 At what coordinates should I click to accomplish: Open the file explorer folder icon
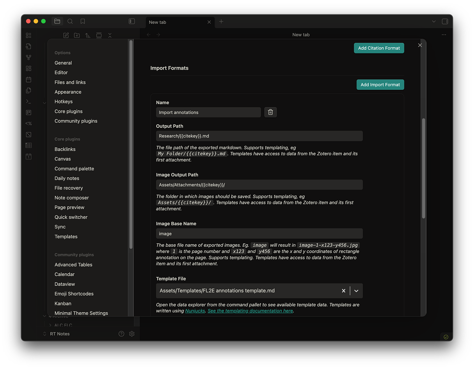57,21
